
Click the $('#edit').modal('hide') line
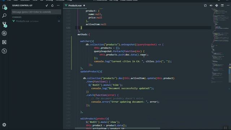pyautogui.click(x=105, y=85)
